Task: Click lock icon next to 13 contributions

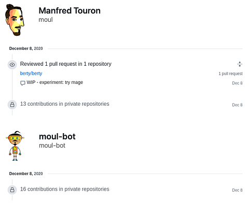Action: [x=12, y=105]
